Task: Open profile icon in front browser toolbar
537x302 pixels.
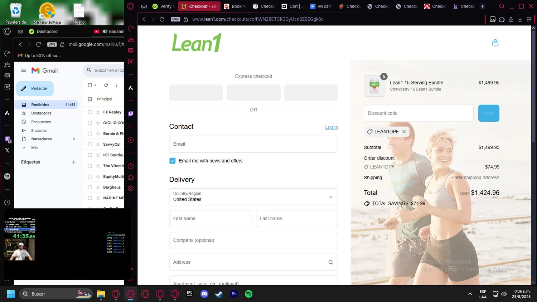Action: coord(511,19)
